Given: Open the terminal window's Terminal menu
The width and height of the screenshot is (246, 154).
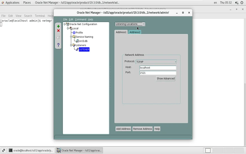Looking at the screenshot, I should pyautogui.click(x=40, y=16).
